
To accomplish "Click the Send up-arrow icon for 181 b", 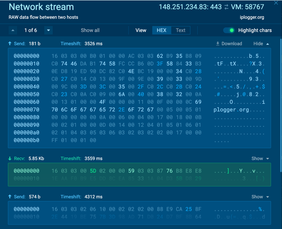I will (10, 43).
